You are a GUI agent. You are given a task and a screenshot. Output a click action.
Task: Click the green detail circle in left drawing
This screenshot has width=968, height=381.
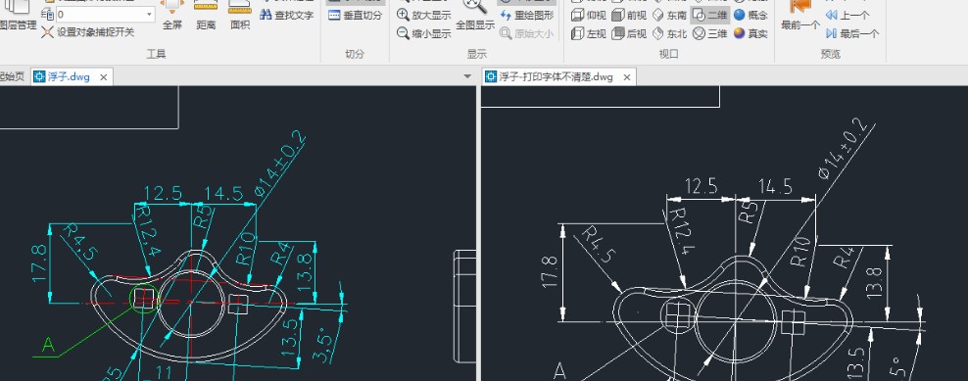pyautogui.click(x=144, y=299)
